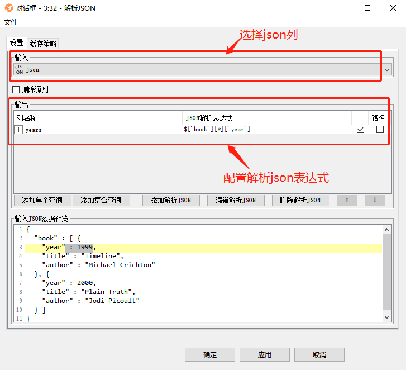Switch to the 缓存策略 tab

coord(43,44)
